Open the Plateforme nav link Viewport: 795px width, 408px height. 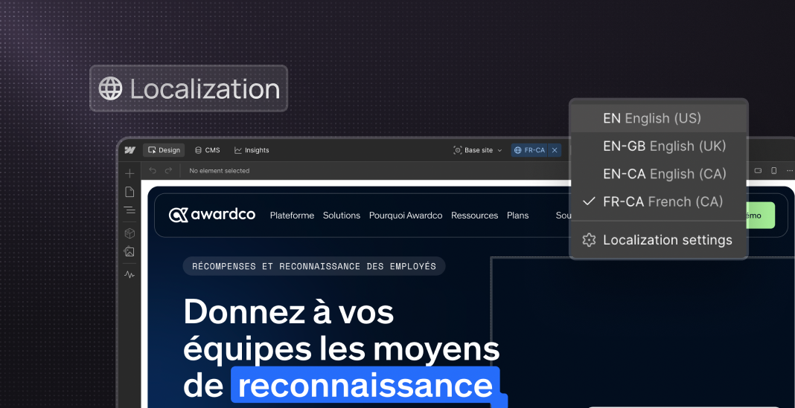pyautogui.click(x=292, y=216)
